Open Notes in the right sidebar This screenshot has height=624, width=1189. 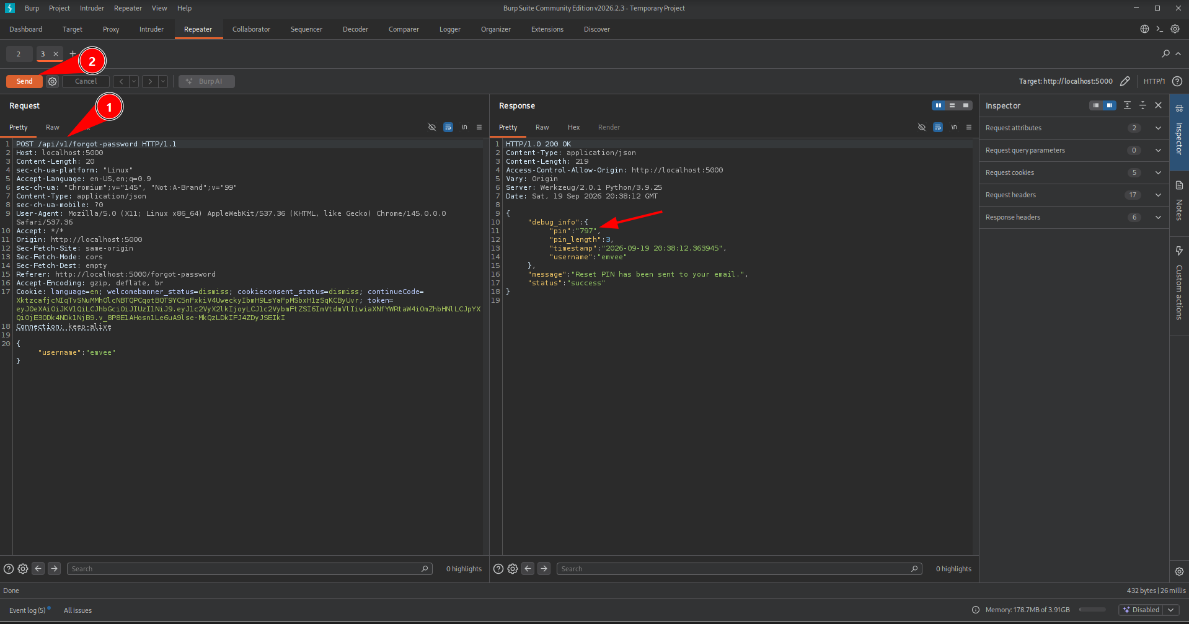click(1179, 202)
